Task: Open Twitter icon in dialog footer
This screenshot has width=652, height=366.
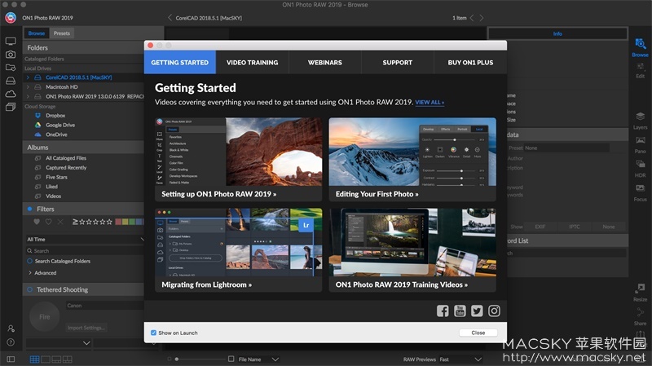Action: (477, 311)
